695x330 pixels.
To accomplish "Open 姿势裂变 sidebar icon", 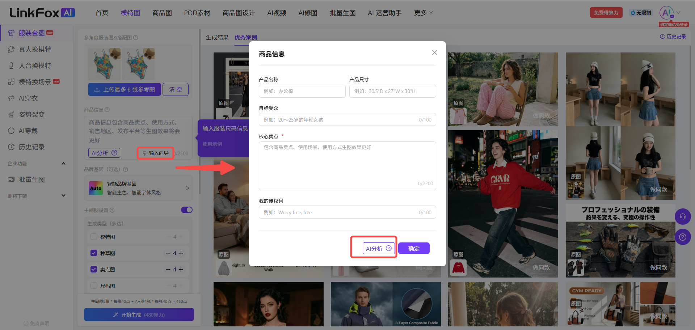I will click(x=11, y=114).
